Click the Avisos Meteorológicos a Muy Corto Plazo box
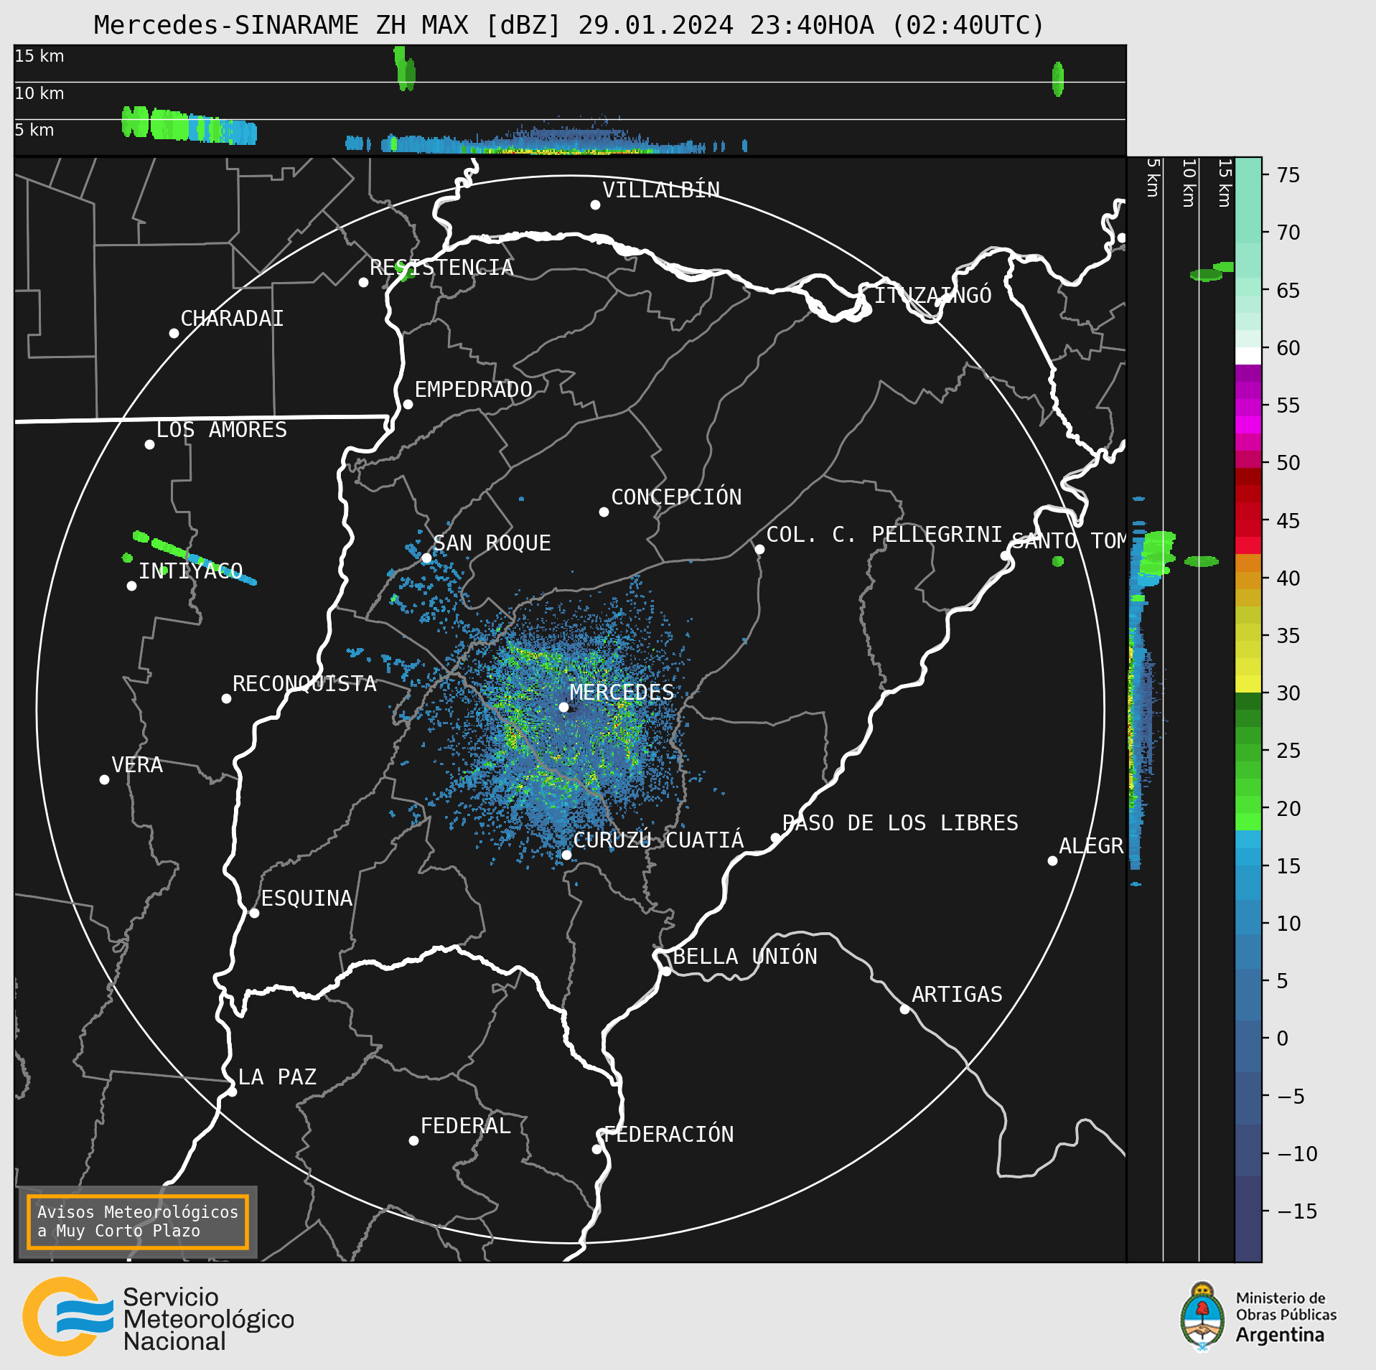The height and width of the screenshot is (1370, 1376). point(138,1222)
